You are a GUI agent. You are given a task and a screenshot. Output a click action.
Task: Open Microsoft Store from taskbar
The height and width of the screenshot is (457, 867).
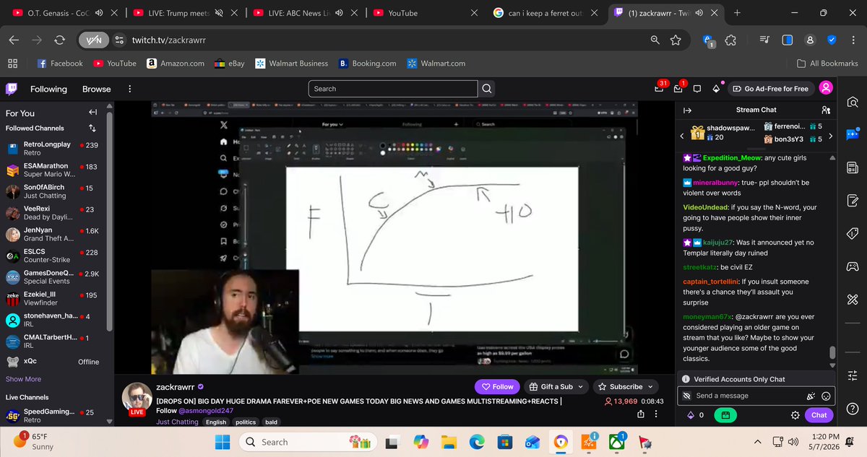coord(504,442)
